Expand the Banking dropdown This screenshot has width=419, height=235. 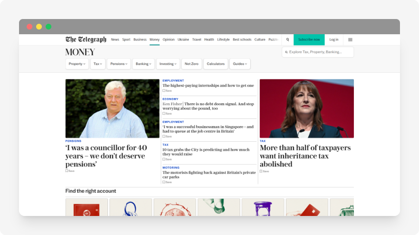point(144,64)
